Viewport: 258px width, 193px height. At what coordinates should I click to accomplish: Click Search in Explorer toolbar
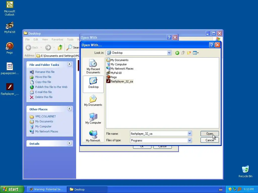pyautogui.click(x=73, y=47)
